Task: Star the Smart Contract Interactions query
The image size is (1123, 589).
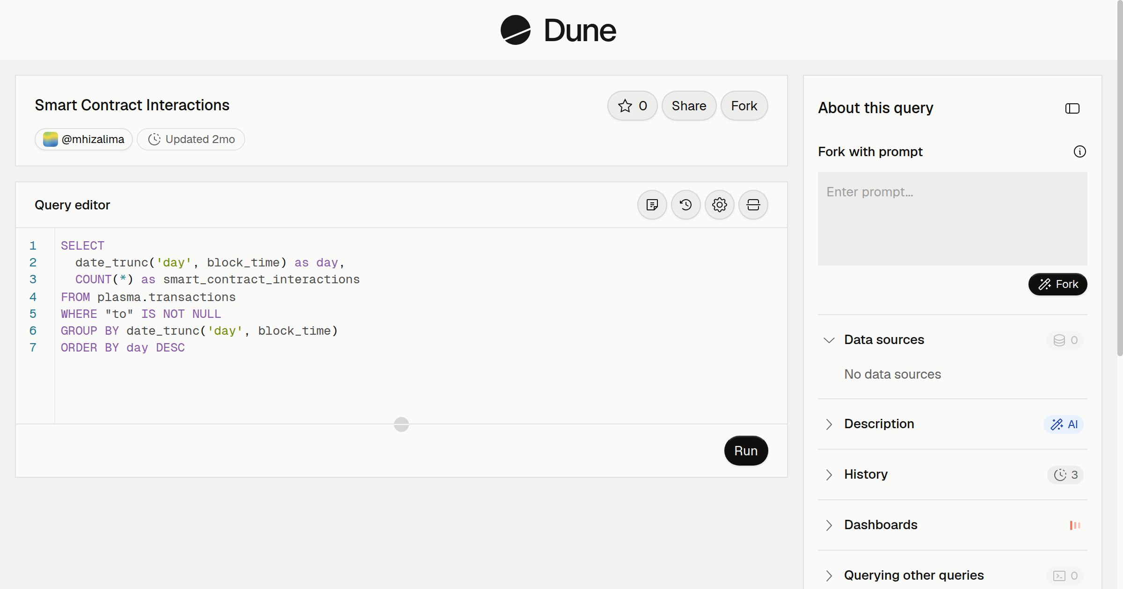Action: 632,106
